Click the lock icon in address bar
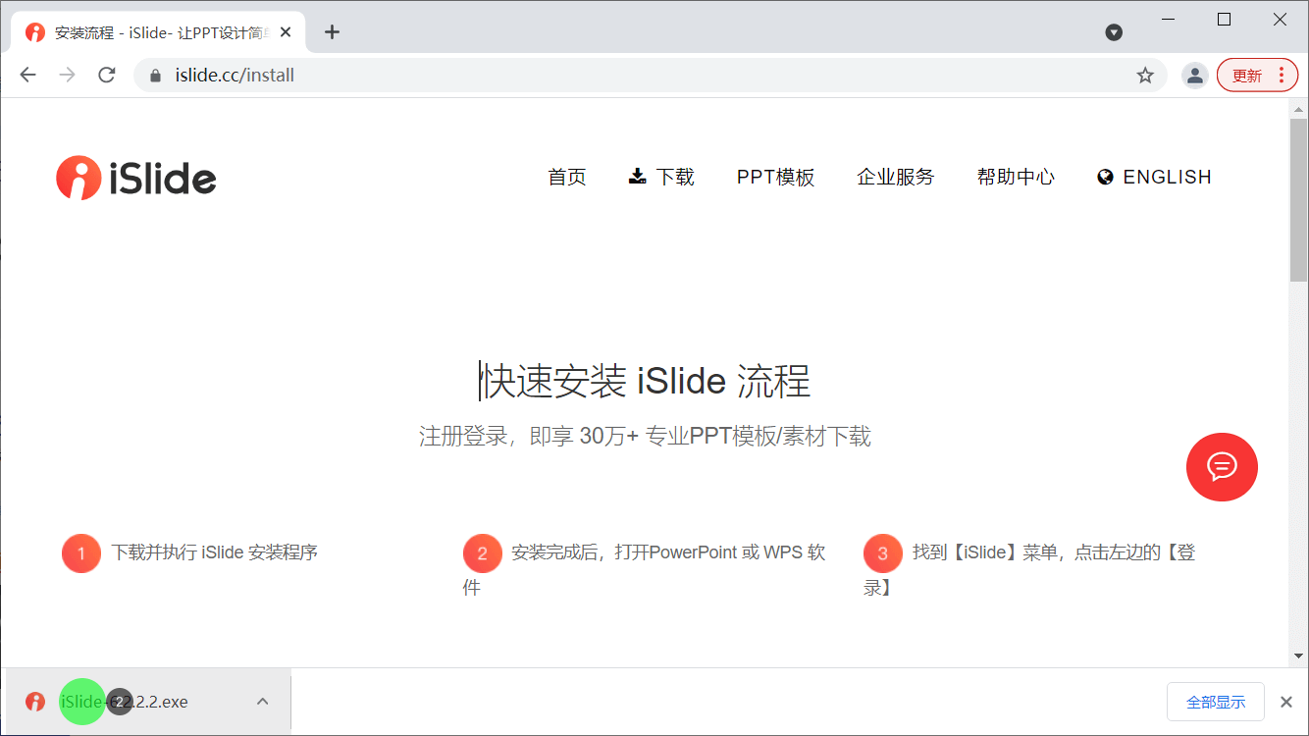This screenshot has height=736, width=1309. [x=154, y=76]
